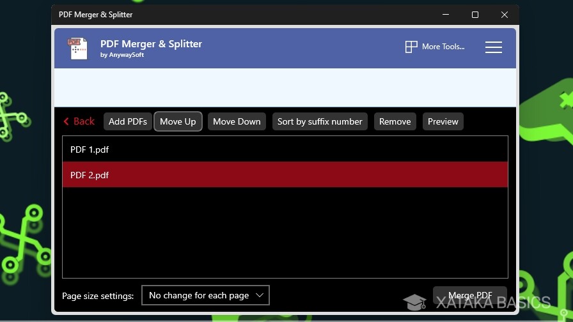Click Add PDFs to import files
Image resolution: width=573 pixels, height=322 pixels.
click(x=127, y=121)
